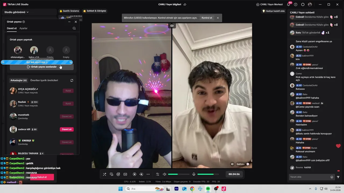Screen dimensions: 344x193
Task: Open After Effects from the taskbar
Action: 176,189
